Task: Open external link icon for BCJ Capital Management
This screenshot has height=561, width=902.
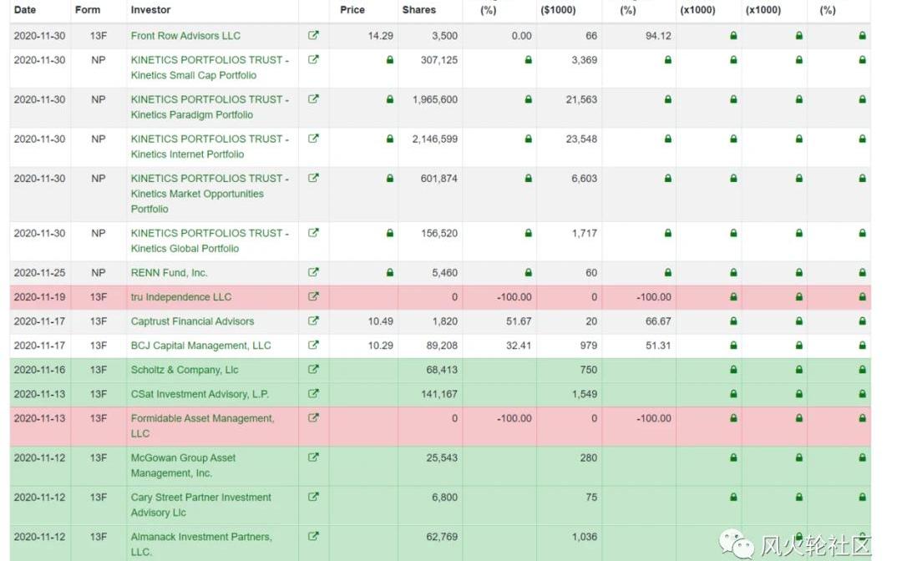Action: coord(313,345)
